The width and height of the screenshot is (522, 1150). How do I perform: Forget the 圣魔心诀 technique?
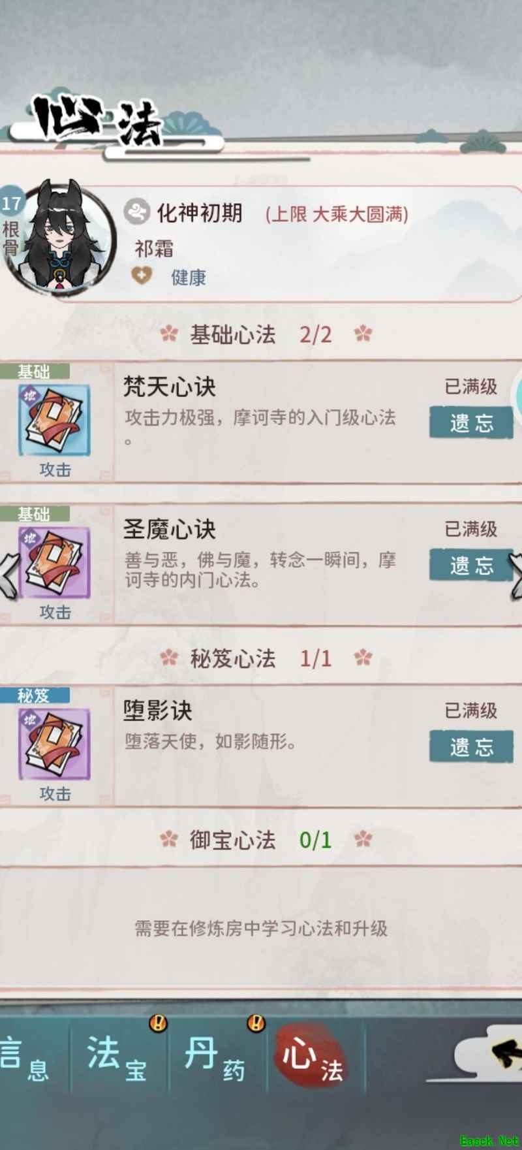pos(471,565)
